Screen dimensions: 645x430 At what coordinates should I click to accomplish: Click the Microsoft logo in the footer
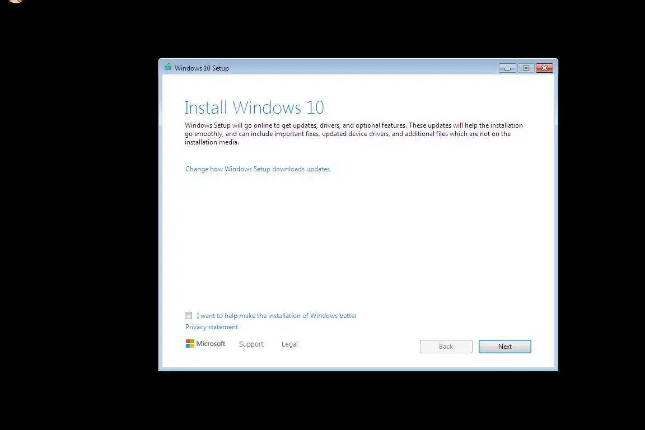[x=205, y=344]
